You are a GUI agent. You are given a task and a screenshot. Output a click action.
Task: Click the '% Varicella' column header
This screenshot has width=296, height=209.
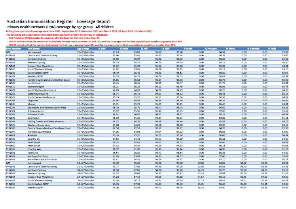tap(253, 49)
